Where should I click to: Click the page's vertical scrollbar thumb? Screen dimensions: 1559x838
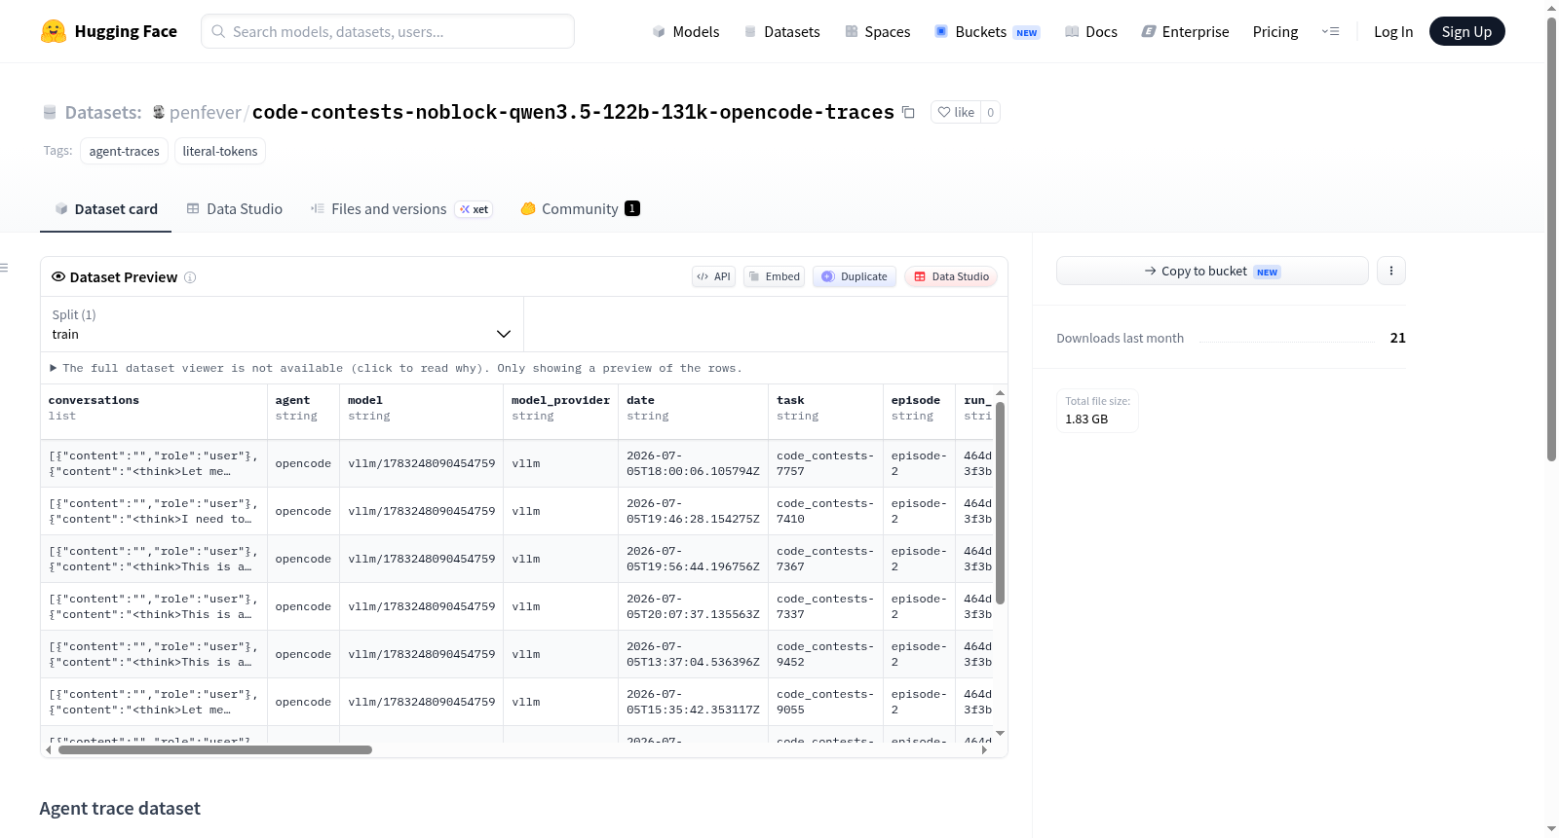click(1552, 239)
